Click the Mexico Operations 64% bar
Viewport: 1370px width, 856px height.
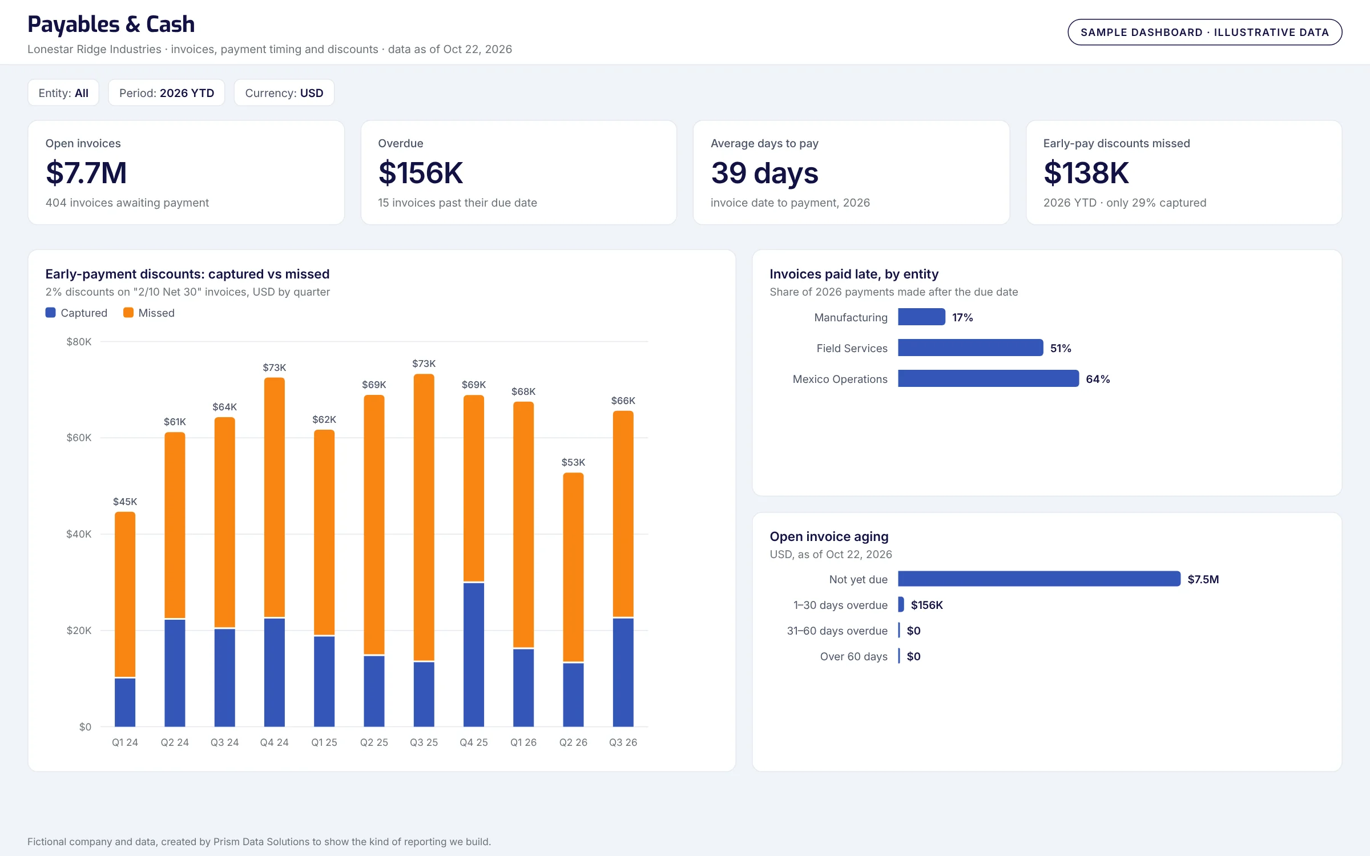[988, 378]
